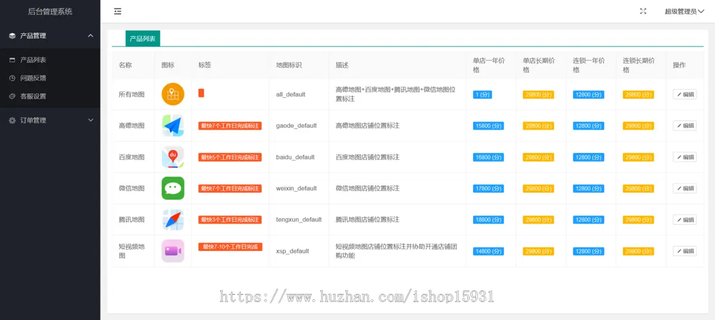Edit the 腾讯地图 product row
The image size is (715, 320).
click(x=685, y=219)
